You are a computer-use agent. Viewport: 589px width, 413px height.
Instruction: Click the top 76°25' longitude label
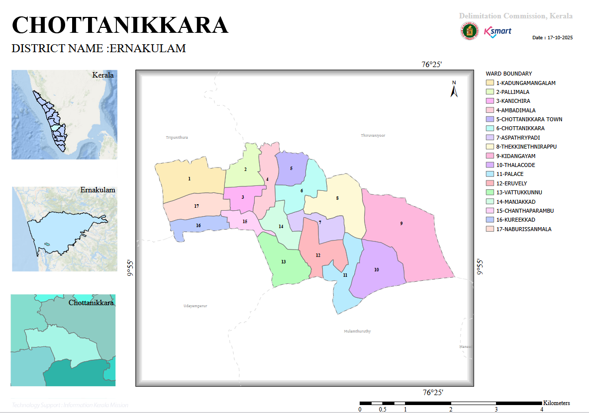(x=432, y=65)
